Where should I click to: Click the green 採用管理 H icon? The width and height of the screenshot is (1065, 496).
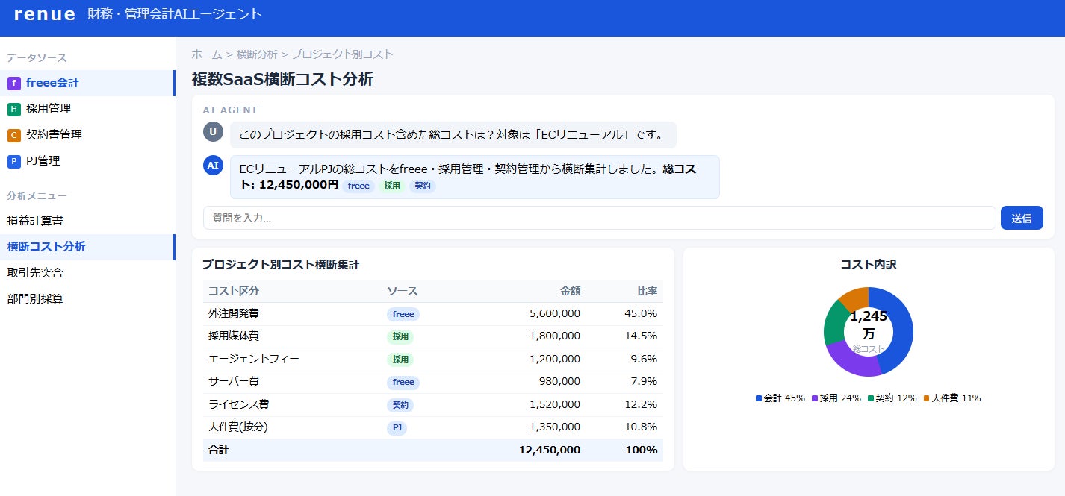pos(13,110)
